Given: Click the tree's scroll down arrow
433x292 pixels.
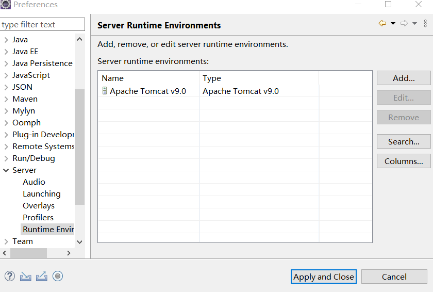Looking at the screenshot, I should [79, 241].
